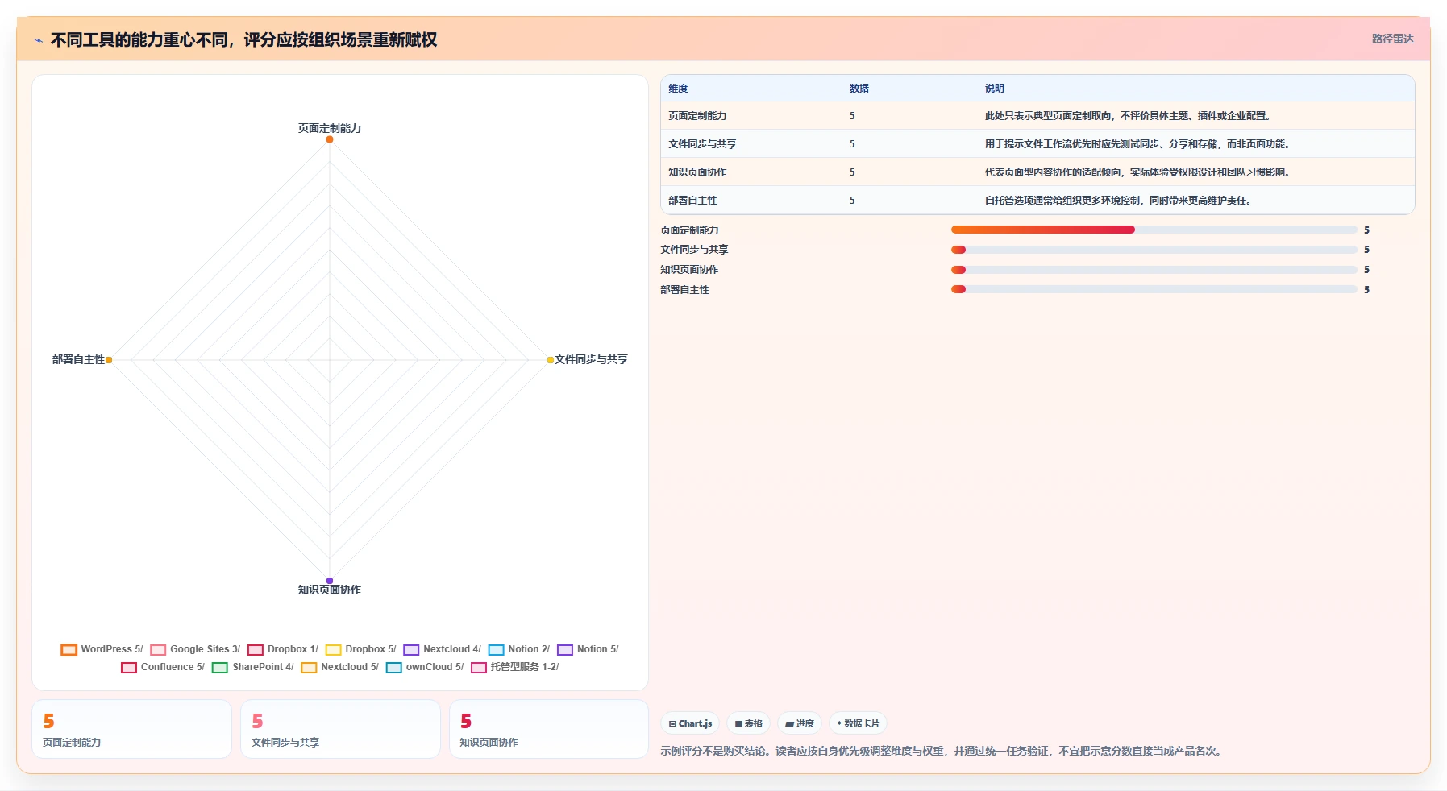Screen dimensions: 1447x791
Task: Click the 路径雷达 tag in header
Action: point(1392,39)
